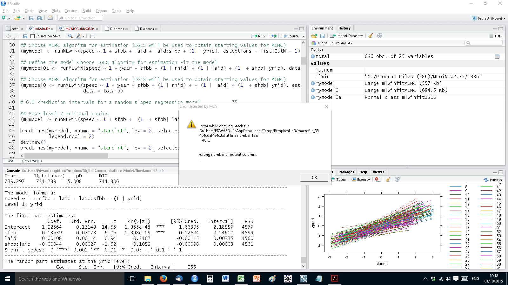Screen dimensions: 508x285
Task: Clear the workspace with the broom icon
Action: (371, 36)
